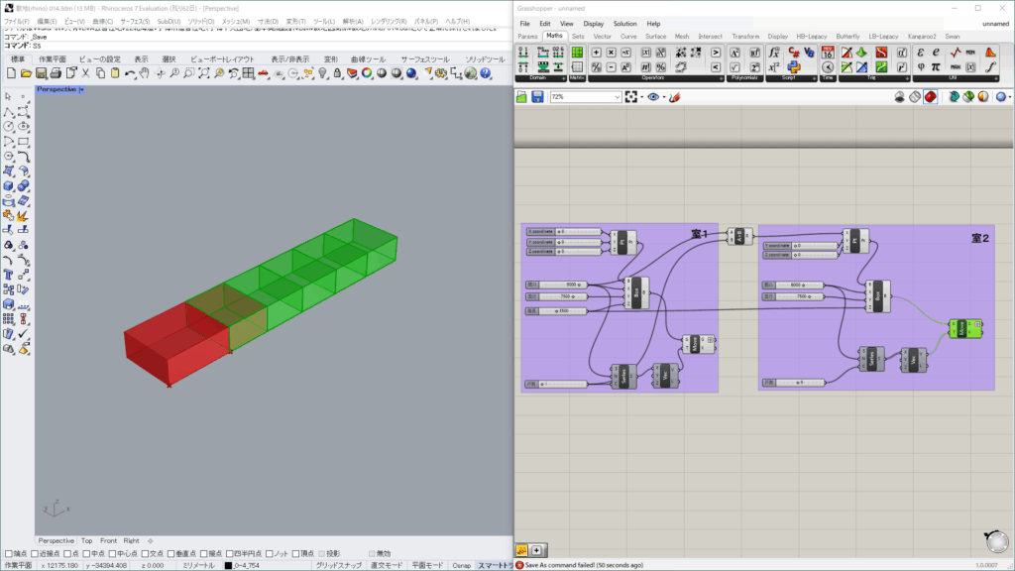Select the Pi constant component icon
This screenshot has height=571, width=1015.
tap(938, 66)
